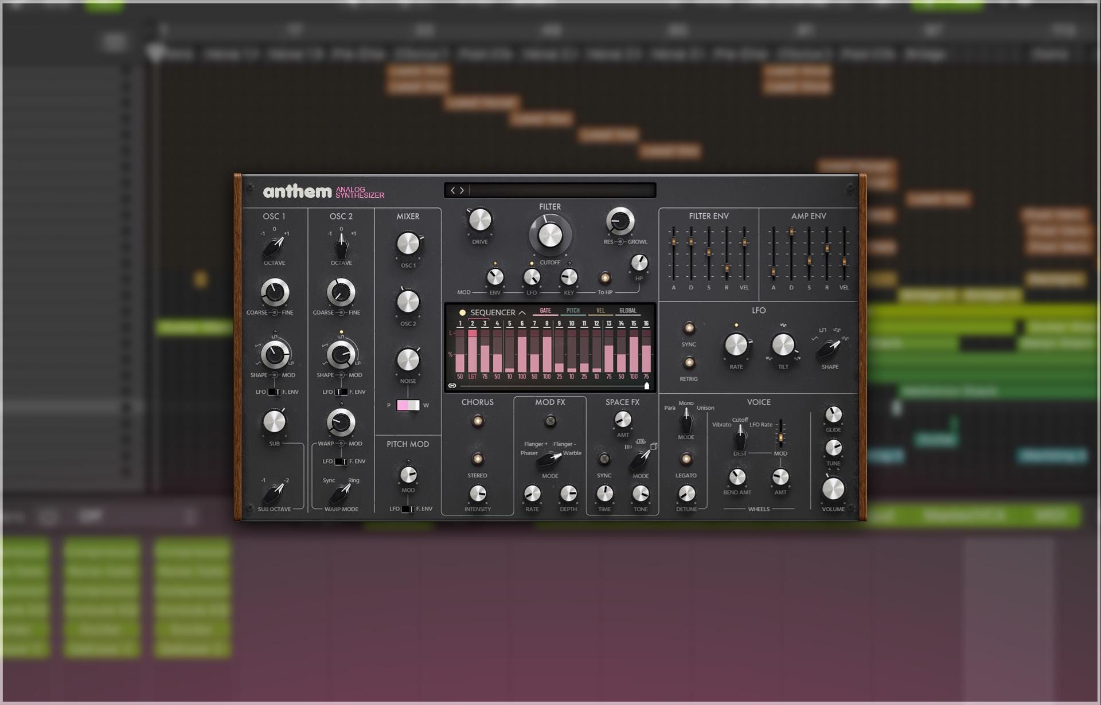Click the MOD FX DEPTH knob
1101x705 pixels.
568,493
